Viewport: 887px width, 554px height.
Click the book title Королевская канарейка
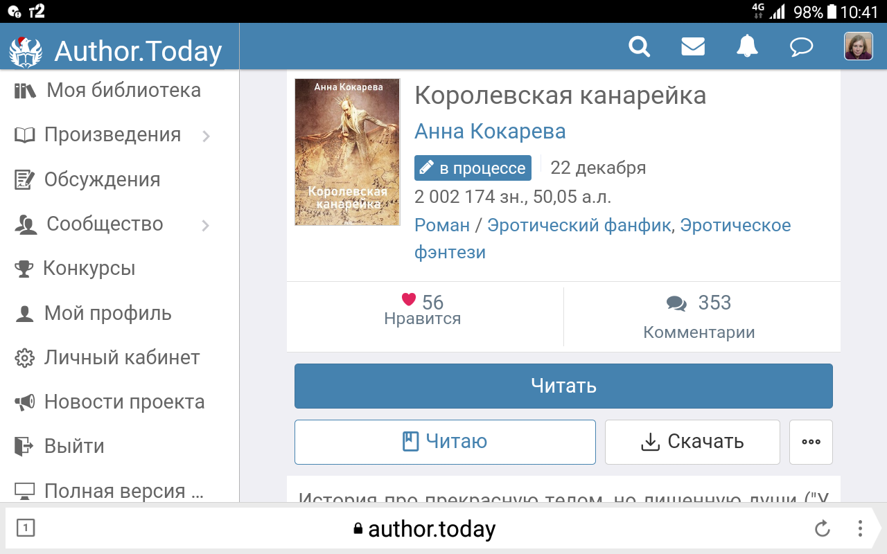point(560,96)
